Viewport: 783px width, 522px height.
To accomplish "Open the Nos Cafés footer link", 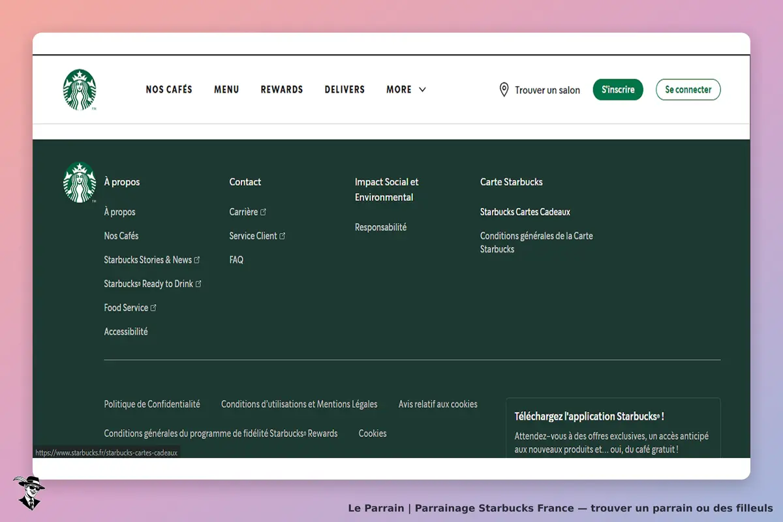I will pyautogui.click(x=121, y=236).
